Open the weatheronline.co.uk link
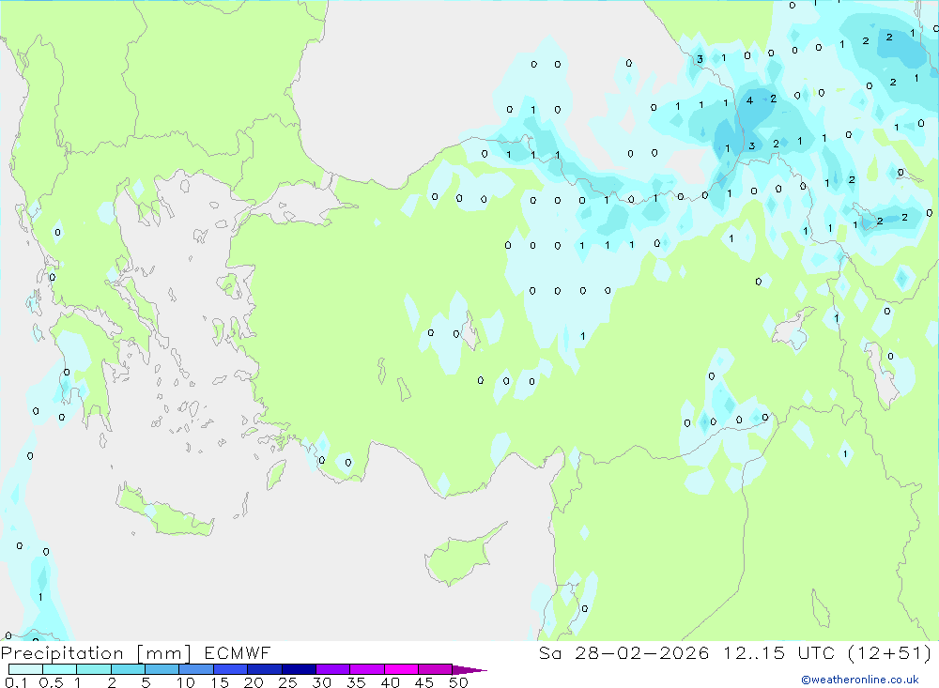The width and height of the screenshot is (939, 688). pos(860,680)
